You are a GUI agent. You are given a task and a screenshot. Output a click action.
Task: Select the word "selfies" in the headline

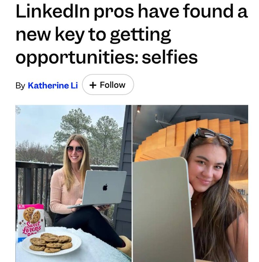169,57
